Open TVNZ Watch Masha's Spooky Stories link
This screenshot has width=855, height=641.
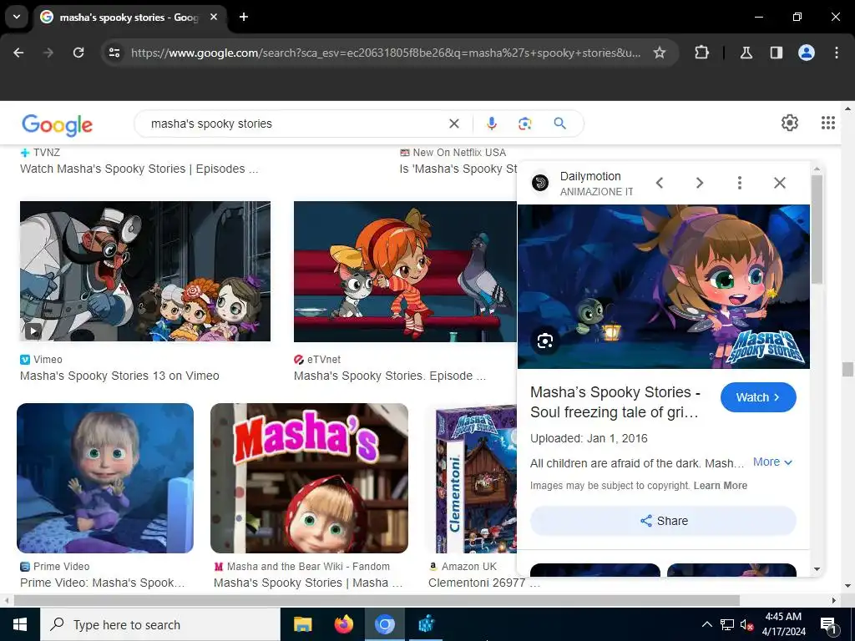[139, 169]
